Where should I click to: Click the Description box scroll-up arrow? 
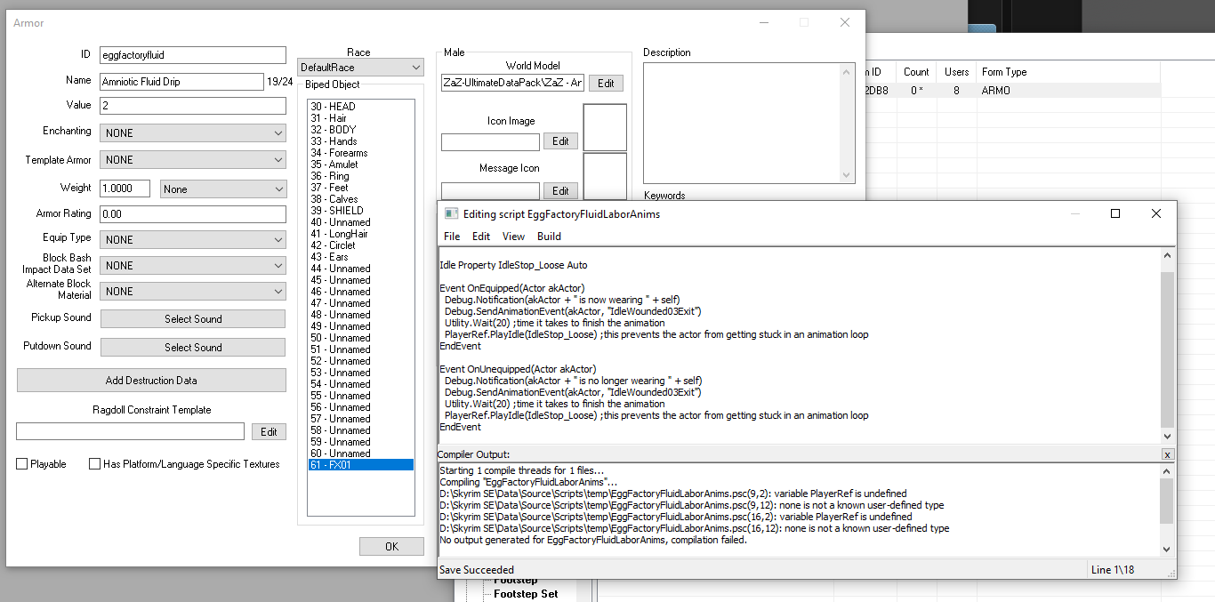(847, 71)
